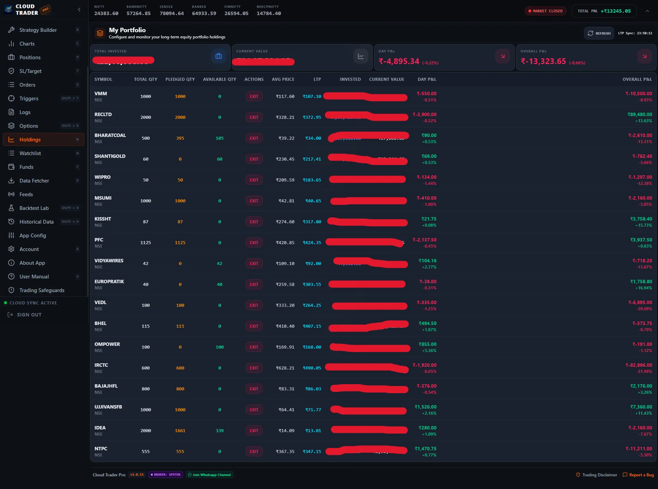Click Cloud Sync Active status
The height and width of the screenshot is (489, 658).
tap(30, 303)
